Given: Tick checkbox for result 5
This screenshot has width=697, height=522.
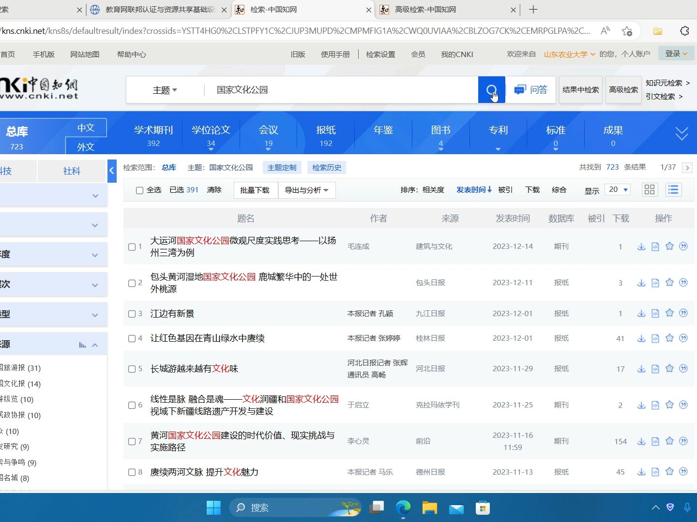Looking at the screenshot, I should coord(132,369).
